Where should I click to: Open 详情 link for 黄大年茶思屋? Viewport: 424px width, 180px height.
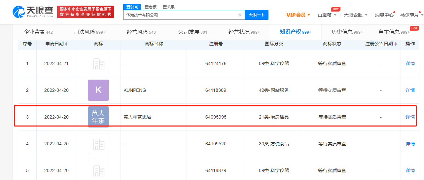410,117
